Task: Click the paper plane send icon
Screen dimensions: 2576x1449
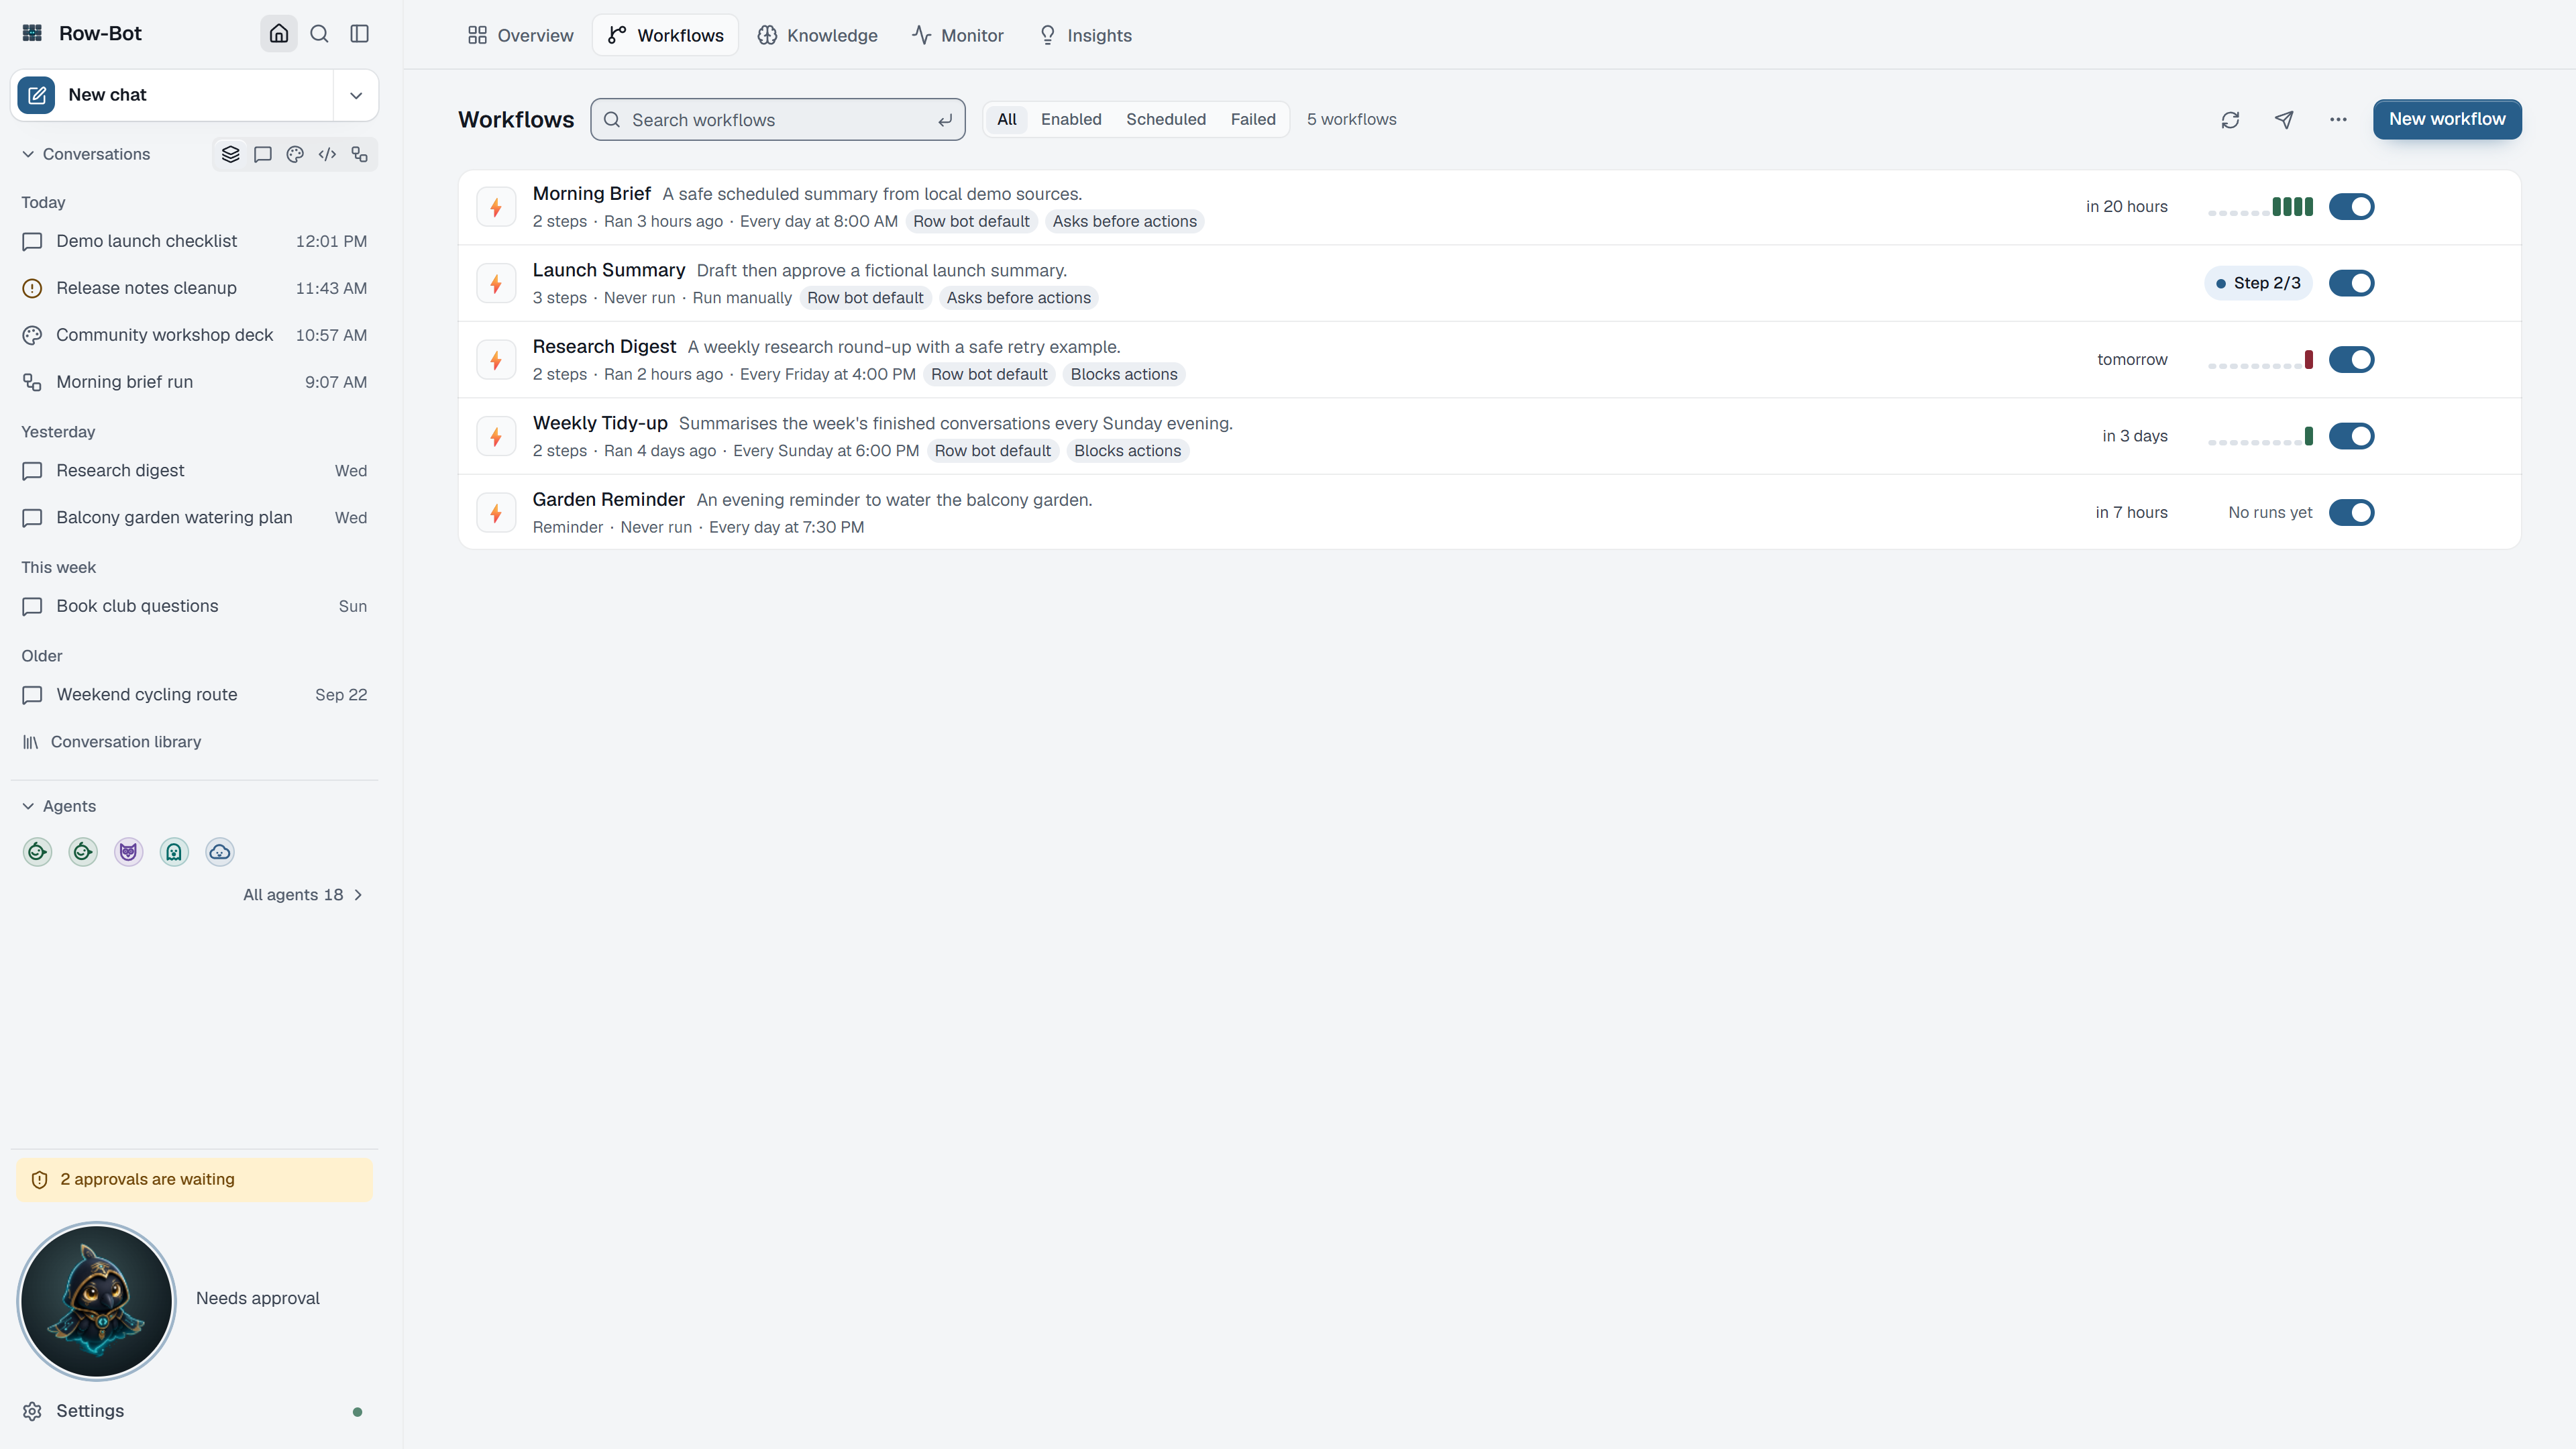Action: click(2284, 119)
